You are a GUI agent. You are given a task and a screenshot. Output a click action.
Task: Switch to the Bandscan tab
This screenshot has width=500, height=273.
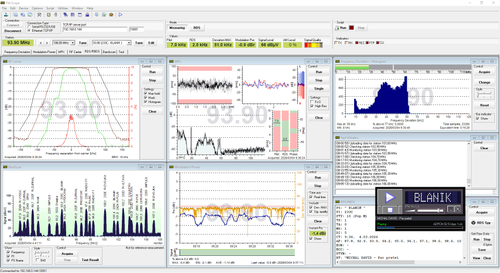(109, 52)
